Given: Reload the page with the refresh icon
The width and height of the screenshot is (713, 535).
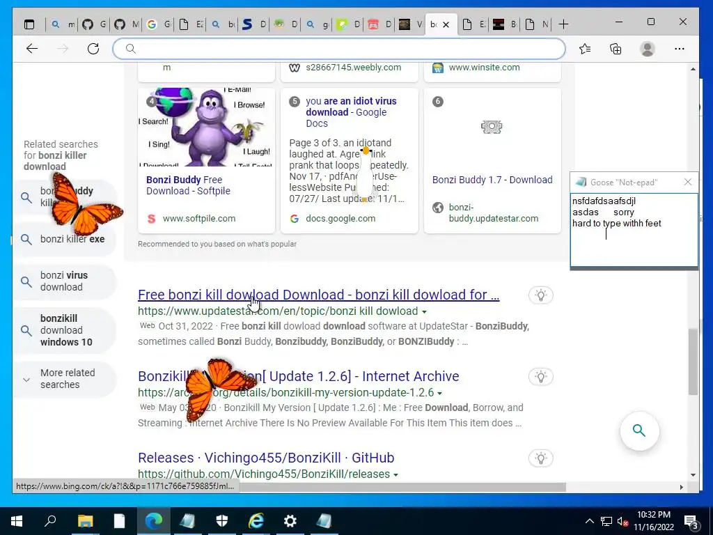Looking at the screenshot, I should pos(93,49).
